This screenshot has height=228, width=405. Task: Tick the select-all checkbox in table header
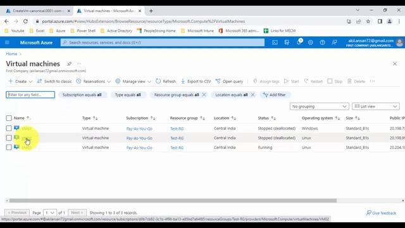[9, 118]
